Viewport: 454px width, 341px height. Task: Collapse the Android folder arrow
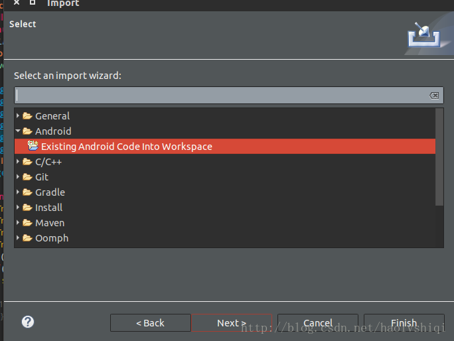[18, 131]
